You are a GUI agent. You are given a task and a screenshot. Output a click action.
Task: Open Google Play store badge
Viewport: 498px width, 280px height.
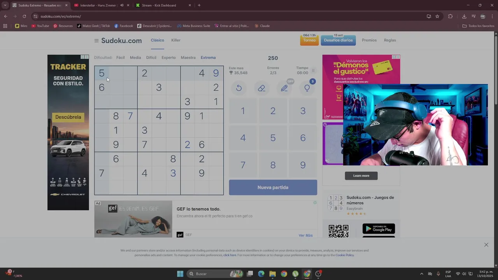coord(379,229)
